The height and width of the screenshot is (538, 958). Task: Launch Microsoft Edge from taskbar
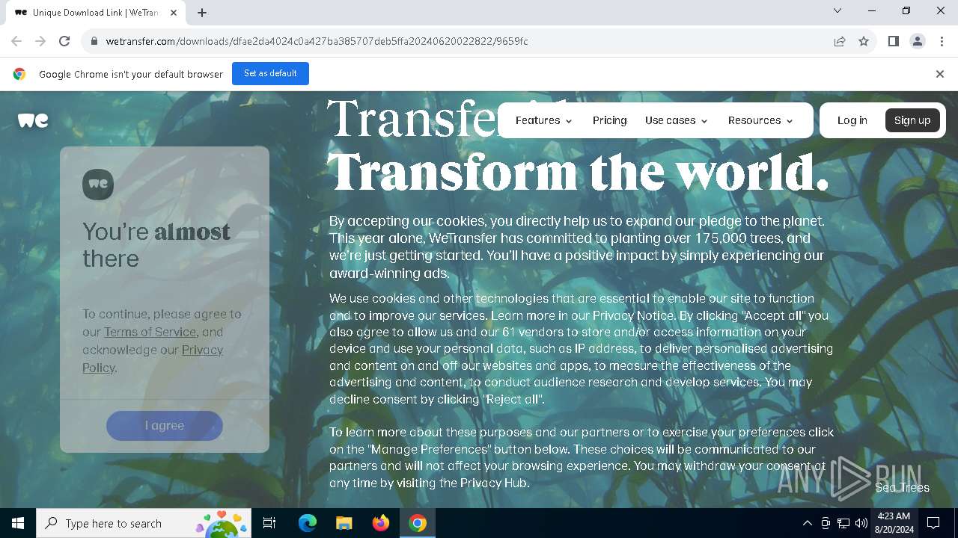click(x=308, y=523)
